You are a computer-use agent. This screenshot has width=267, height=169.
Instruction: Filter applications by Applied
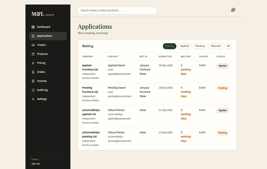(185, 46)
